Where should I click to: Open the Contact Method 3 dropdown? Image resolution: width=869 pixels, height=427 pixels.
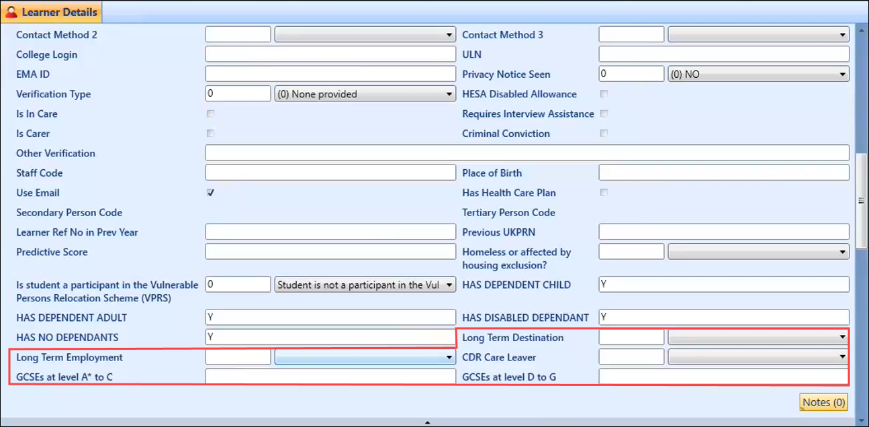click(759, 34)
